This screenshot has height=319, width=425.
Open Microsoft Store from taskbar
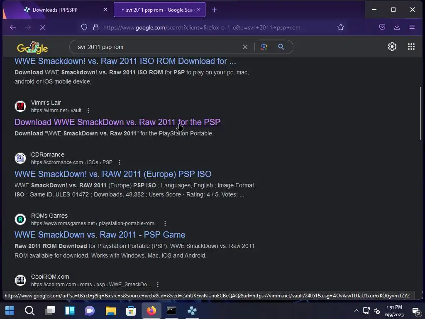(131, 311)
